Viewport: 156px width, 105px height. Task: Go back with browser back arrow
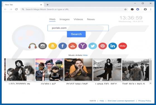[x=6, y=9]
